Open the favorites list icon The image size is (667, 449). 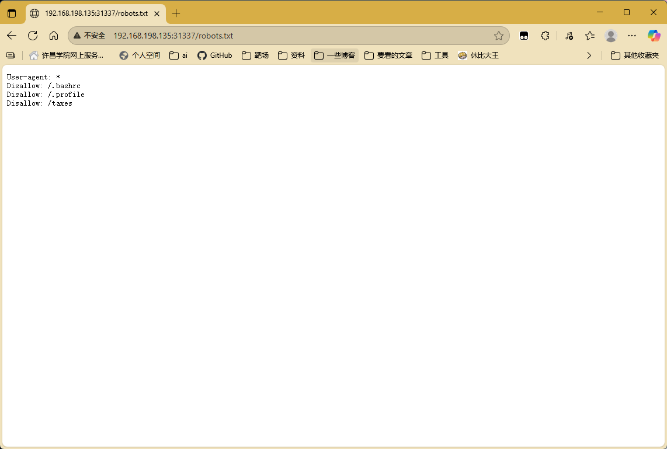590,36
